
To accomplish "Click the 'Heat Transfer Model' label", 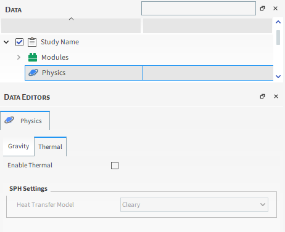I will pyautogui.click(x=45, y=204).
